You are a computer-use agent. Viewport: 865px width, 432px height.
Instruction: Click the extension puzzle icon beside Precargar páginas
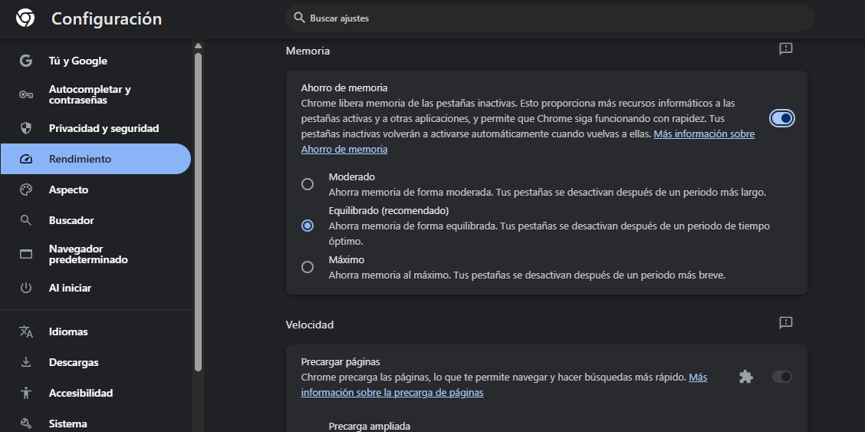pyautogui.click(x=746, y=377)
